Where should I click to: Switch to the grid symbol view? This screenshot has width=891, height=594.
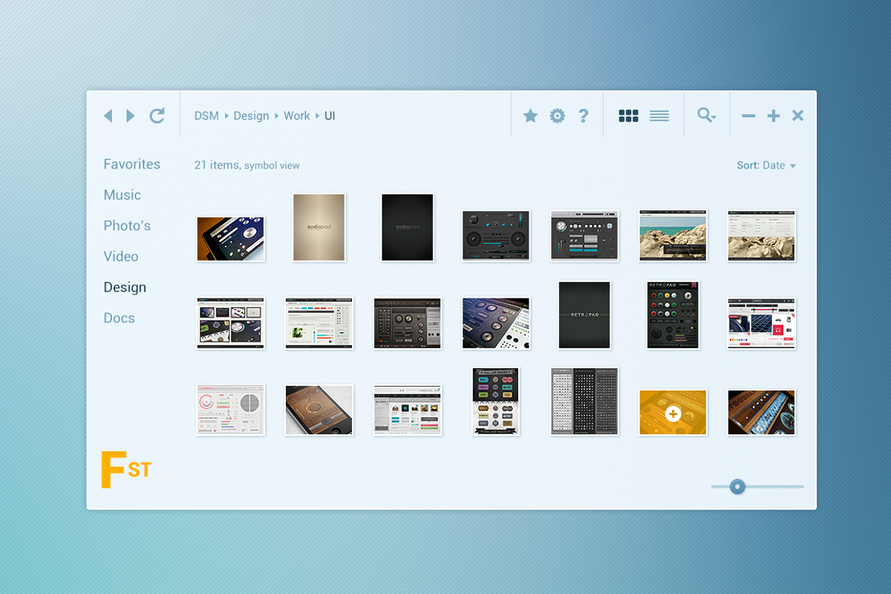(x=629, y=116)
